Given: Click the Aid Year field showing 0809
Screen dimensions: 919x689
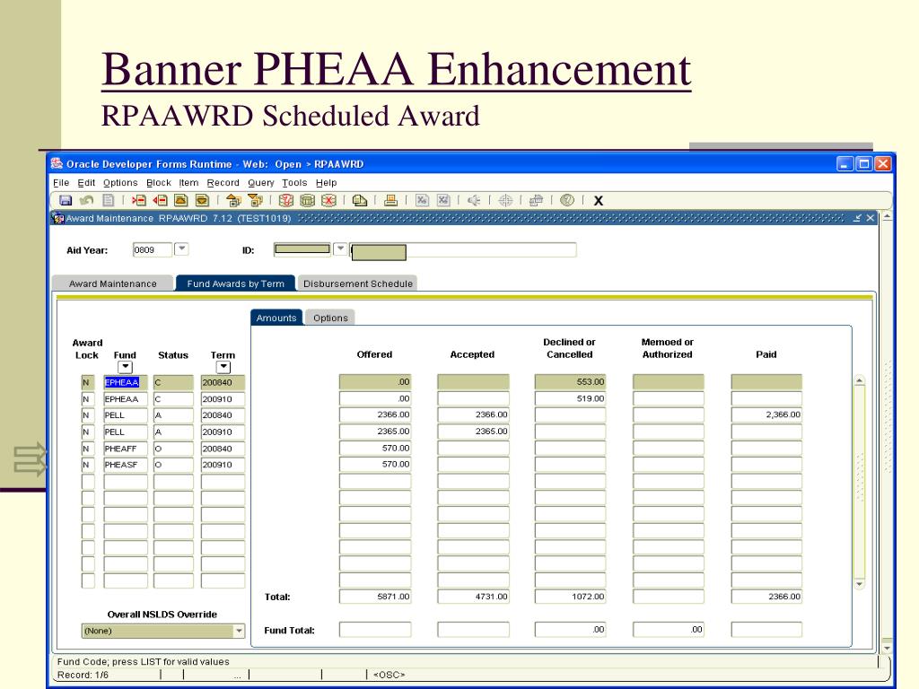Looking at the screenshot, I should tap(153, 249).
